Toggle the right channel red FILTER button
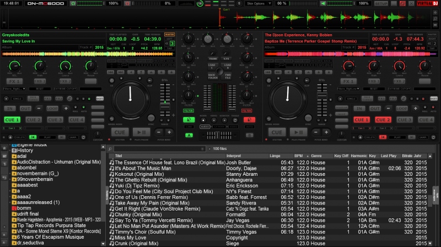The width and height of the screenshot is (441, 247). [246, 111]
